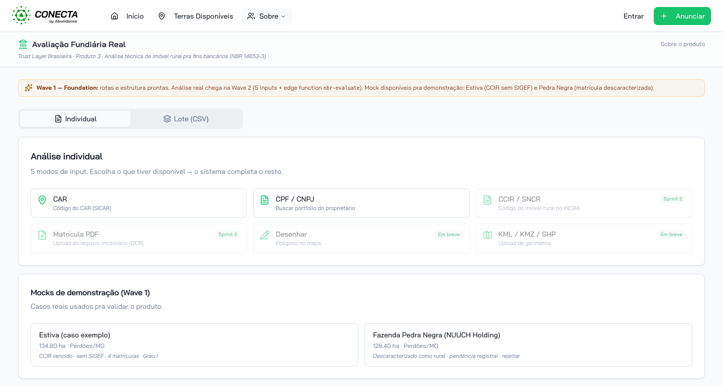Click the text 134.80 ha · Perdões/MG

click(x=72, y=346)
